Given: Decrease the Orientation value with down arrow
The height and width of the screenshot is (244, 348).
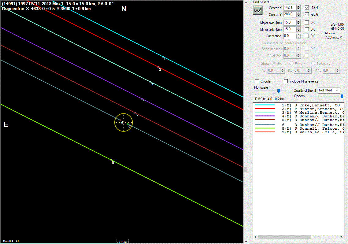Looking at the screenshot, I should pos(298,37).
